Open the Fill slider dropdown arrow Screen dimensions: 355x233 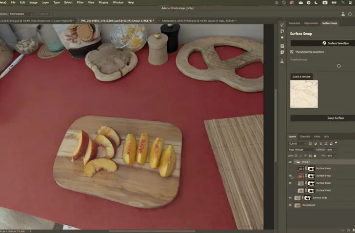(x=335, y=155)
